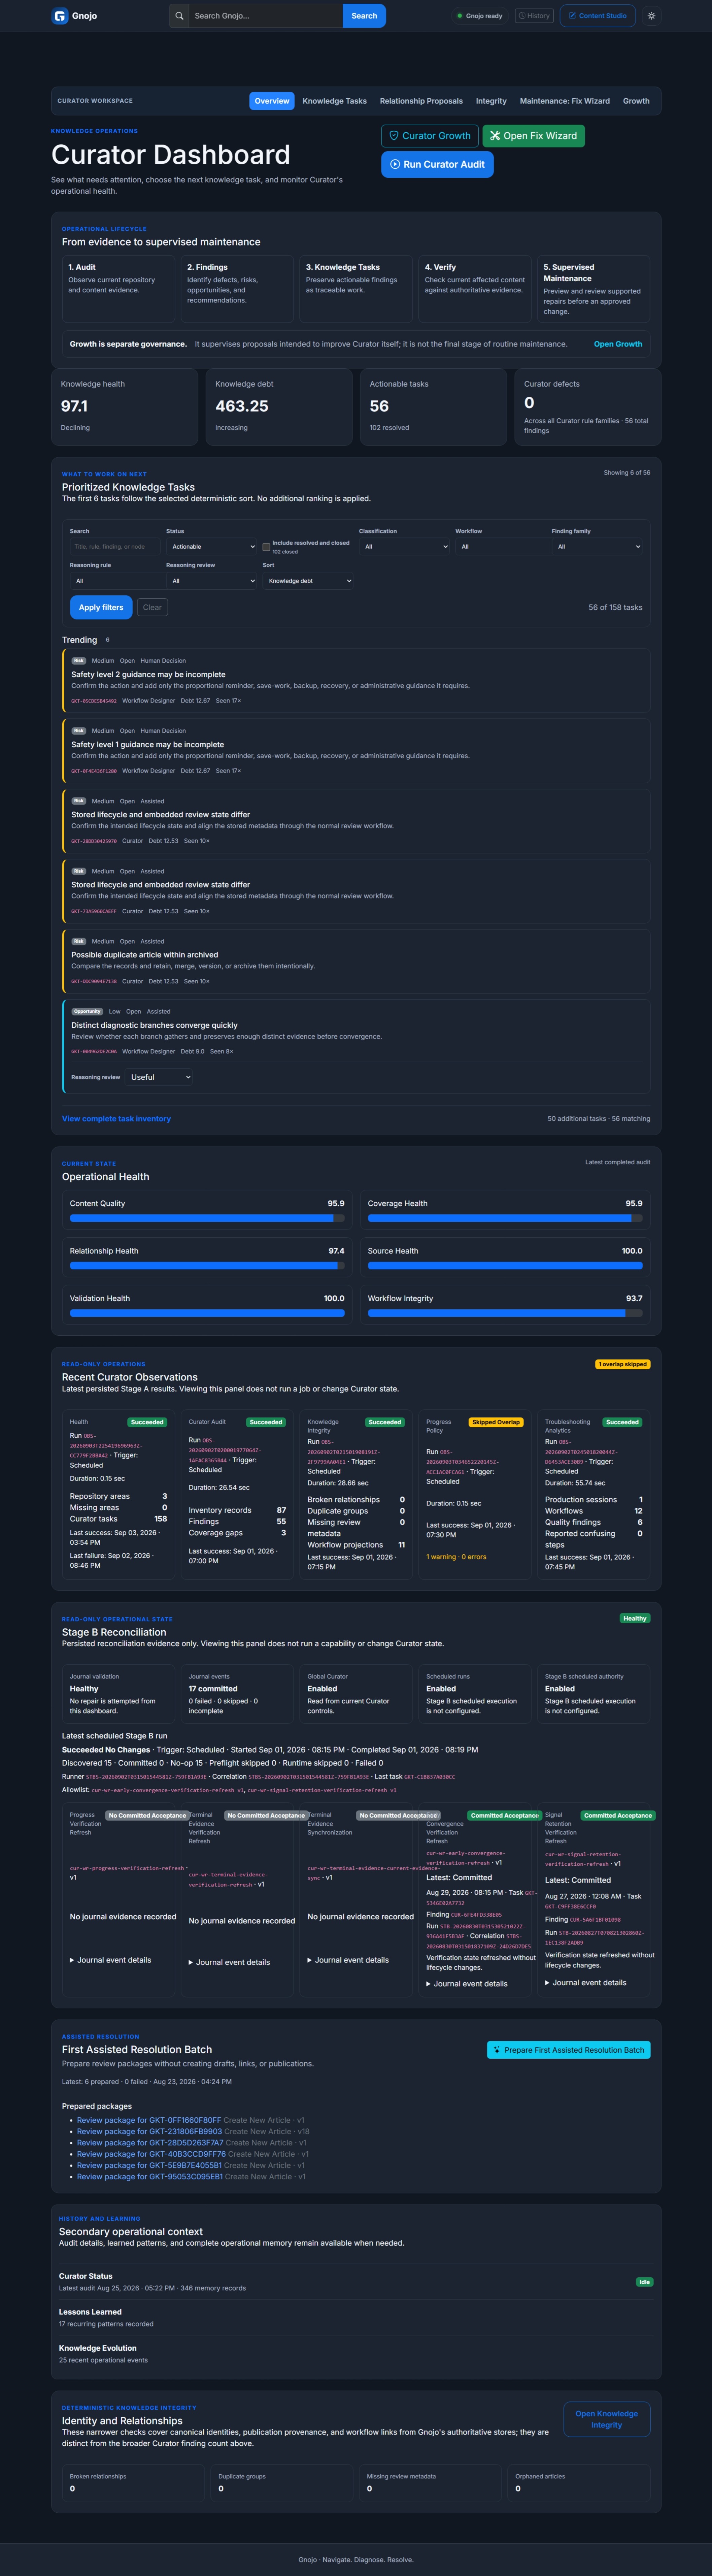712x2576 pixels.
Task: Click the Lessons Learned heading
Action: (90, 2312)
